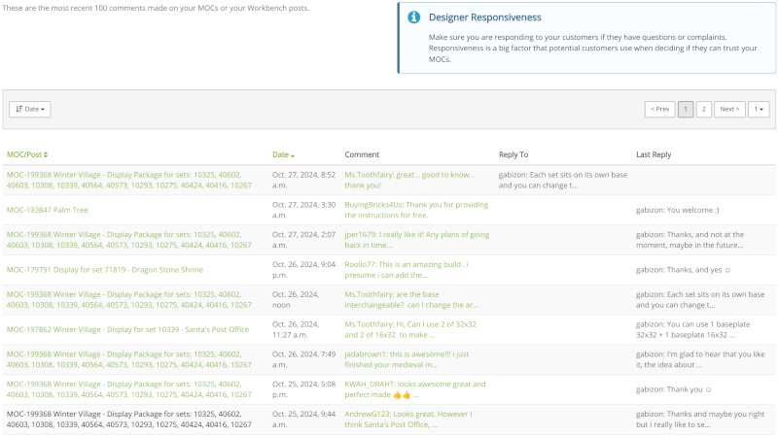Open AndrewG123's 'Looks great' comment

coord(408,420)
